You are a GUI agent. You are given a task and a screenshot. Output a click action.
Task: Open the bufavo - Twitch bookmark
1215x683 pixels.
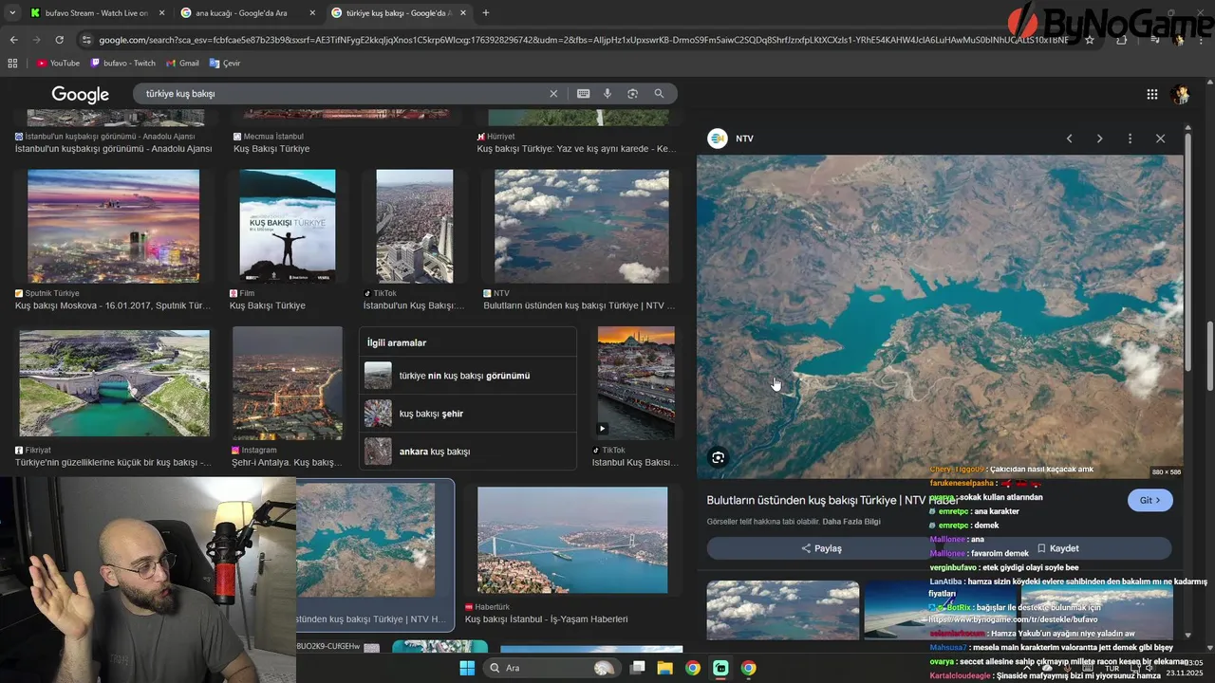tap(123, 63)
